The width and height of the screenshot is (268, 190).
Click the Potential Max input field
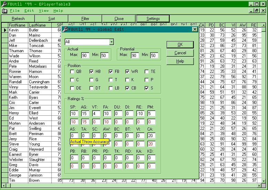point(135,55)
